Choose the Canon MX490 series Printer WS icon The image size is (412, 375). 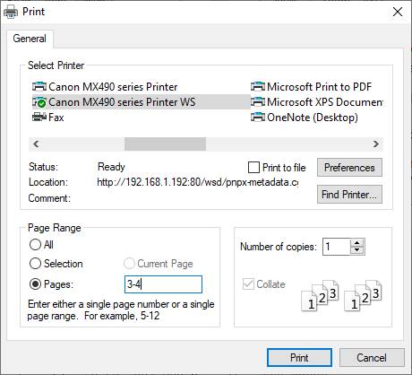39,102
